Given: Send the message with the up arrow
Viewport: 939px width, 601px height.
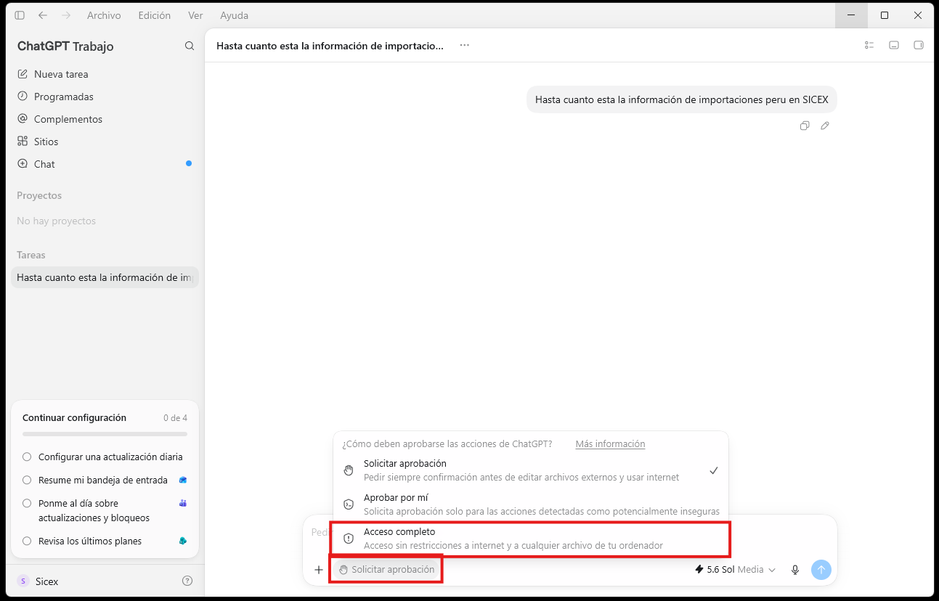Looking at the screenshot, I should 821,570.
